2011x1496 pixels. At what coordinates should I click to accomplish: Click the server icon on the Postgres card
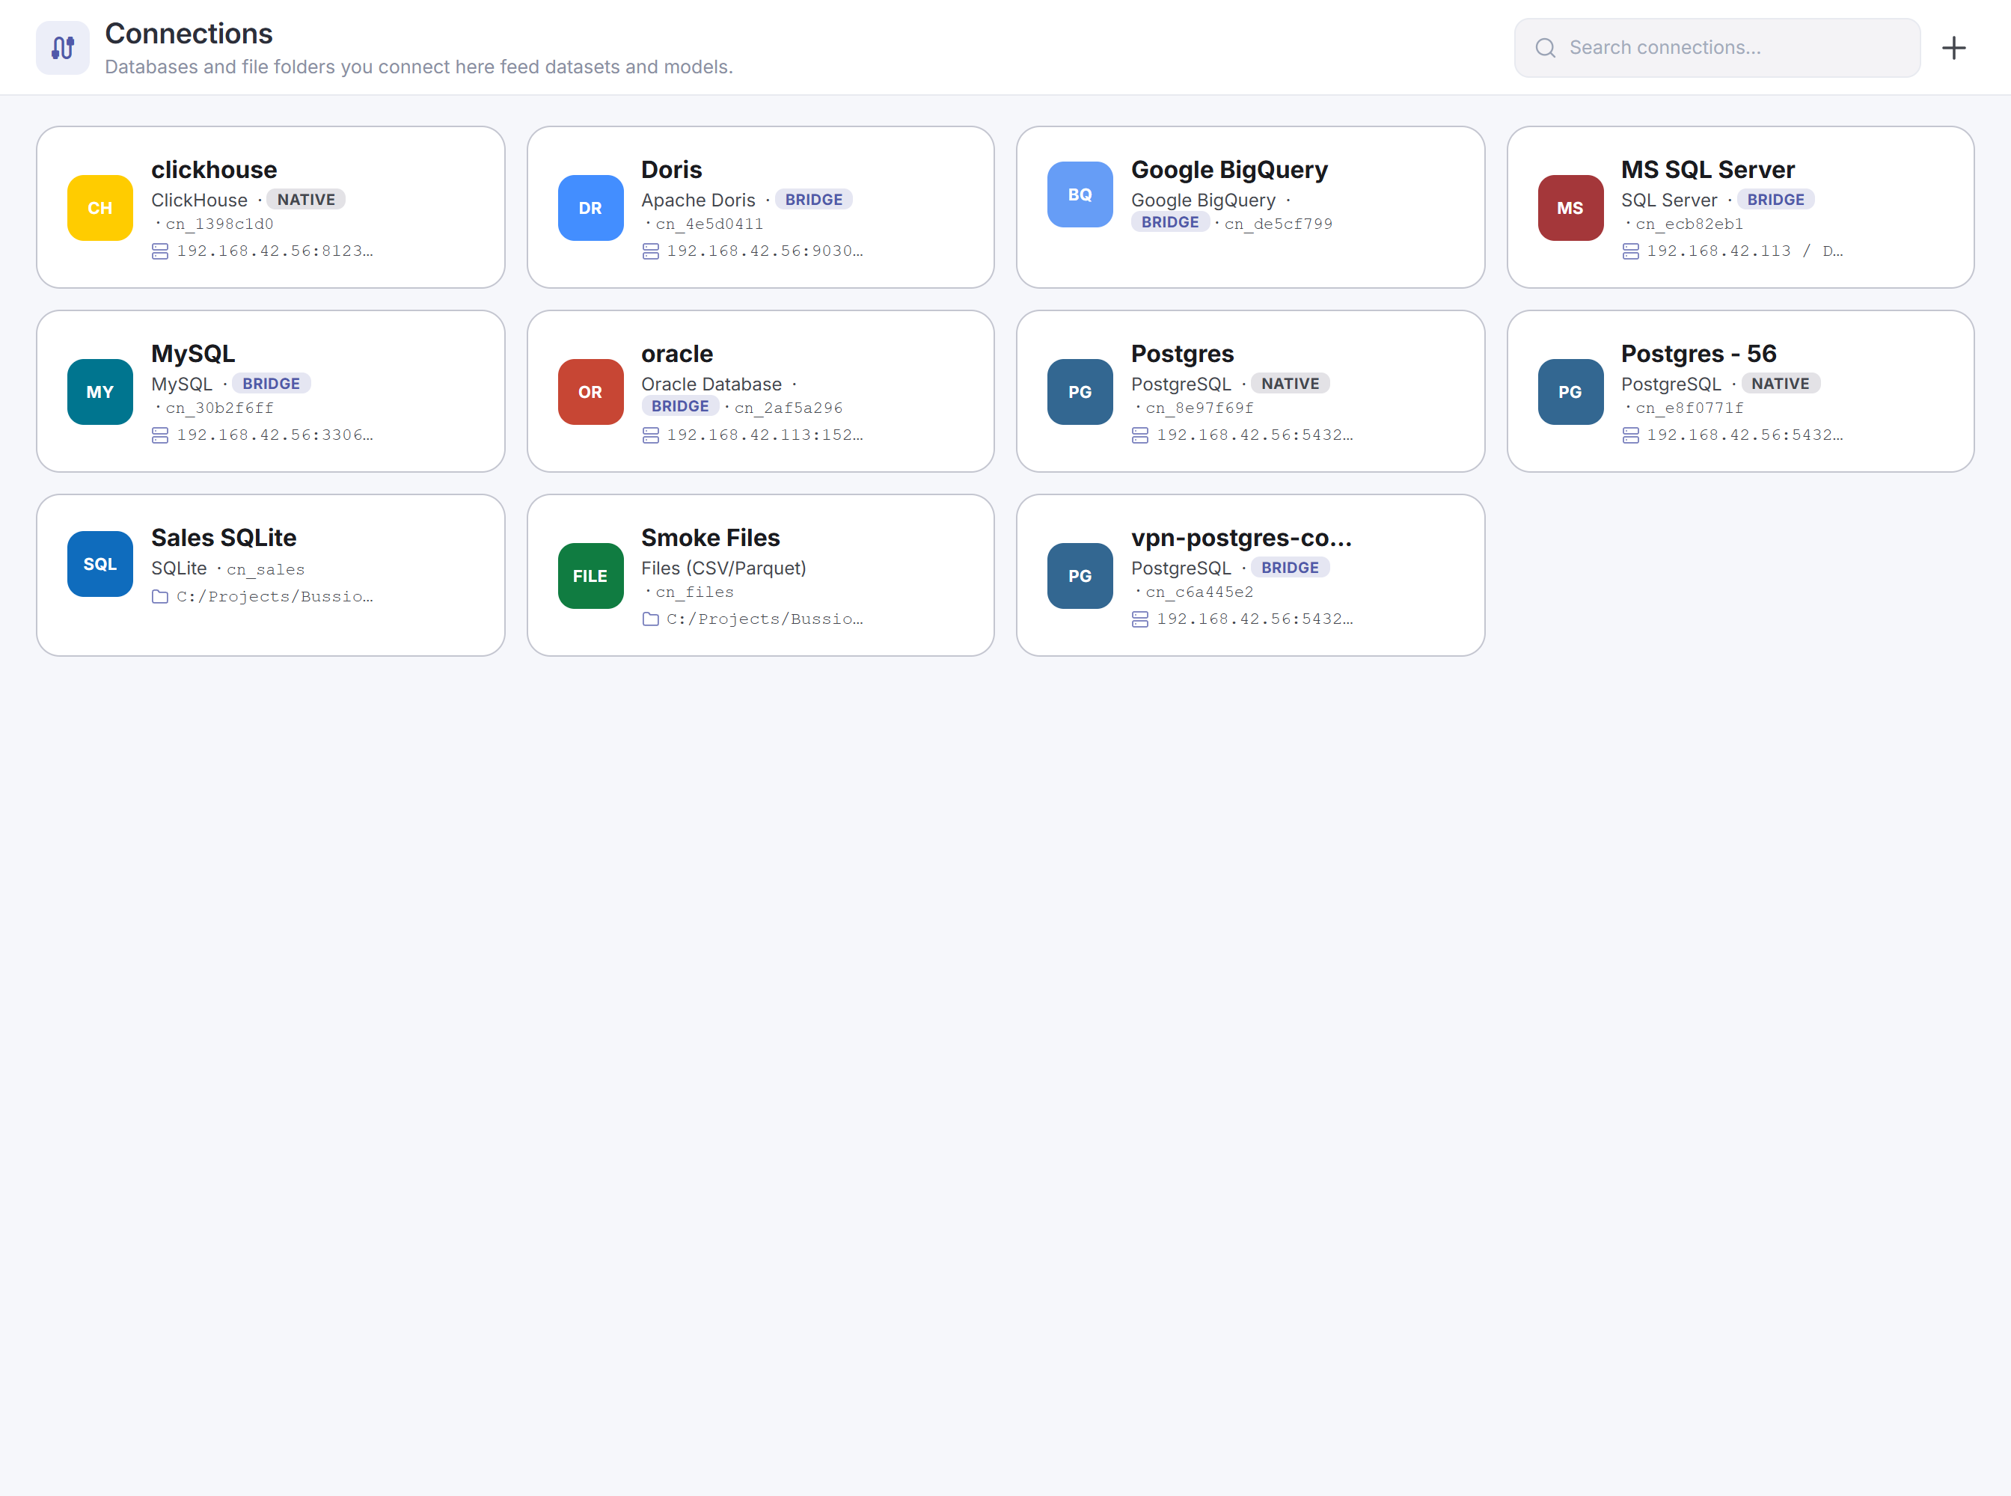coord(1140,435)
